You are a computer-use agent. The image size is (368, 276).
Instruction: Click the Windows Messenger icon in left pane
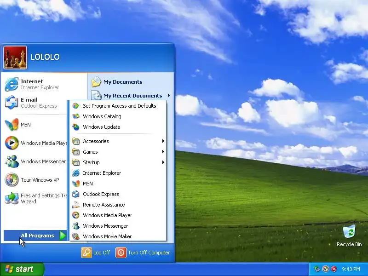pyautogui.click(x=12, y=161)
